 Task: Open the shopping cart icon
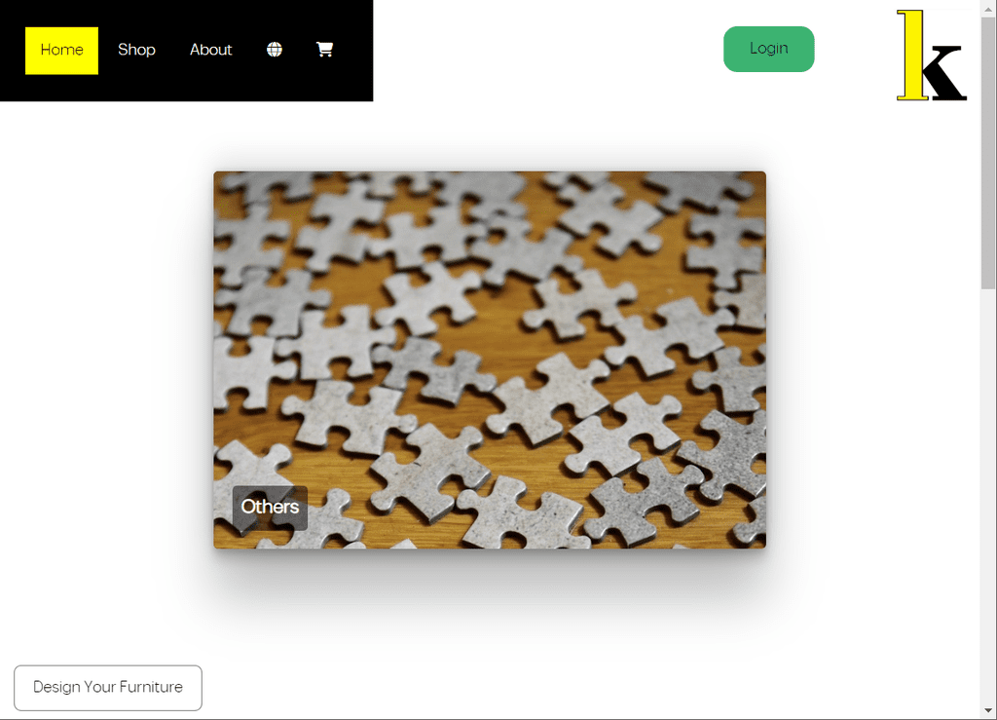coord(325,50)
